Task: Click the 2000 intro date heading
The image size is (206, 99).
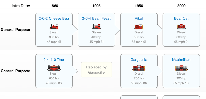Action: pyautogui.click(x=181, y=6)
